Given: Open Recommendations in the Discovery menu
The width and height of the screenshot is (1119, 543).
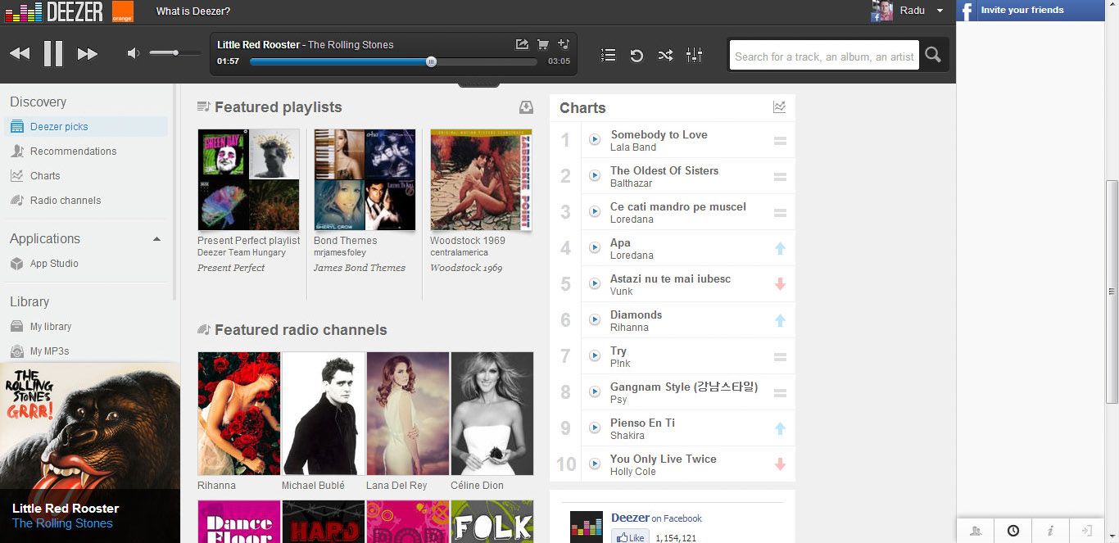Looking at the screenshot, I should click(73, 152).
